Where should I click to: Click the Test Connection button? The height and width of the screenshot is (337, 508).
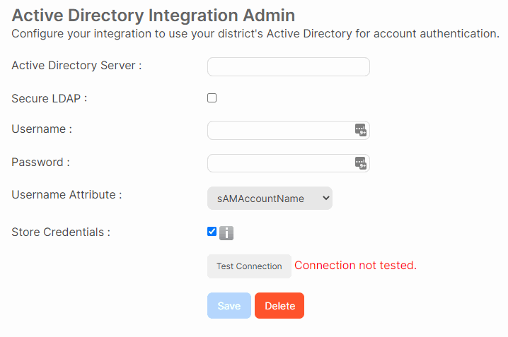click(x=249, y=266)
